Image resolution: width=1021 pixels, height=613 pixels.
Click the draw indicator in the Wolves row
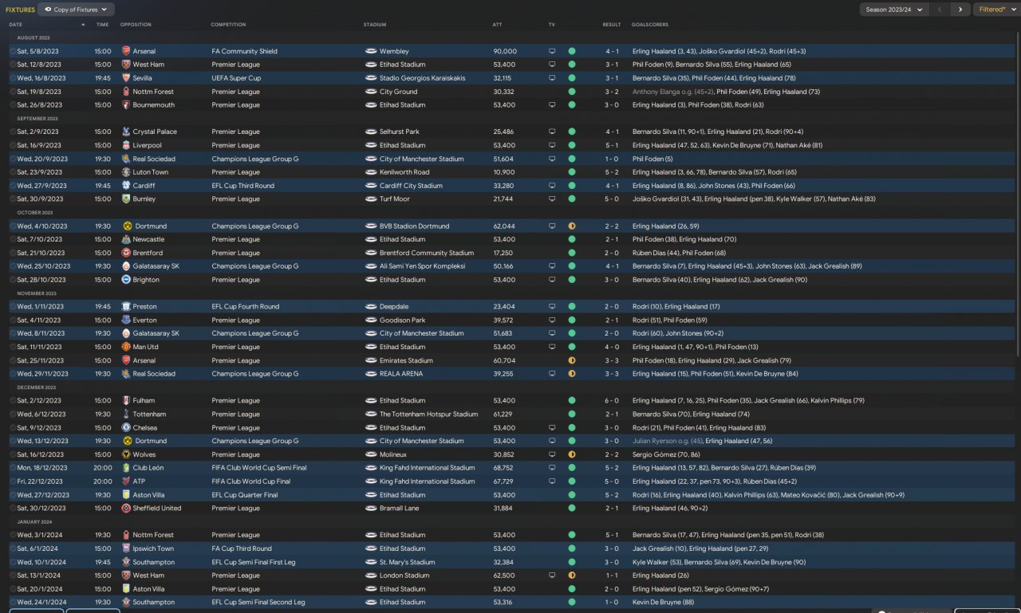572,454
